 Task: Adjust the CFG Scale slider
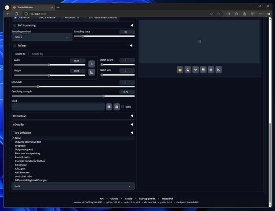(x=73, y=87)
